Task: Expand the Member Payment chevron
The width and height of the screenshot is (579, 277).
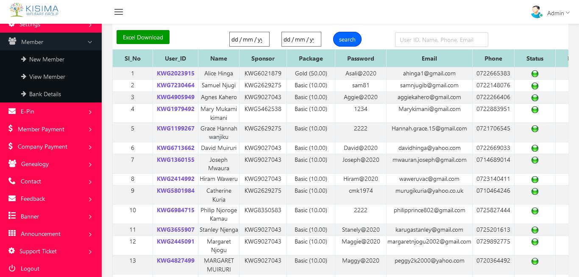Action: [90, 129]
